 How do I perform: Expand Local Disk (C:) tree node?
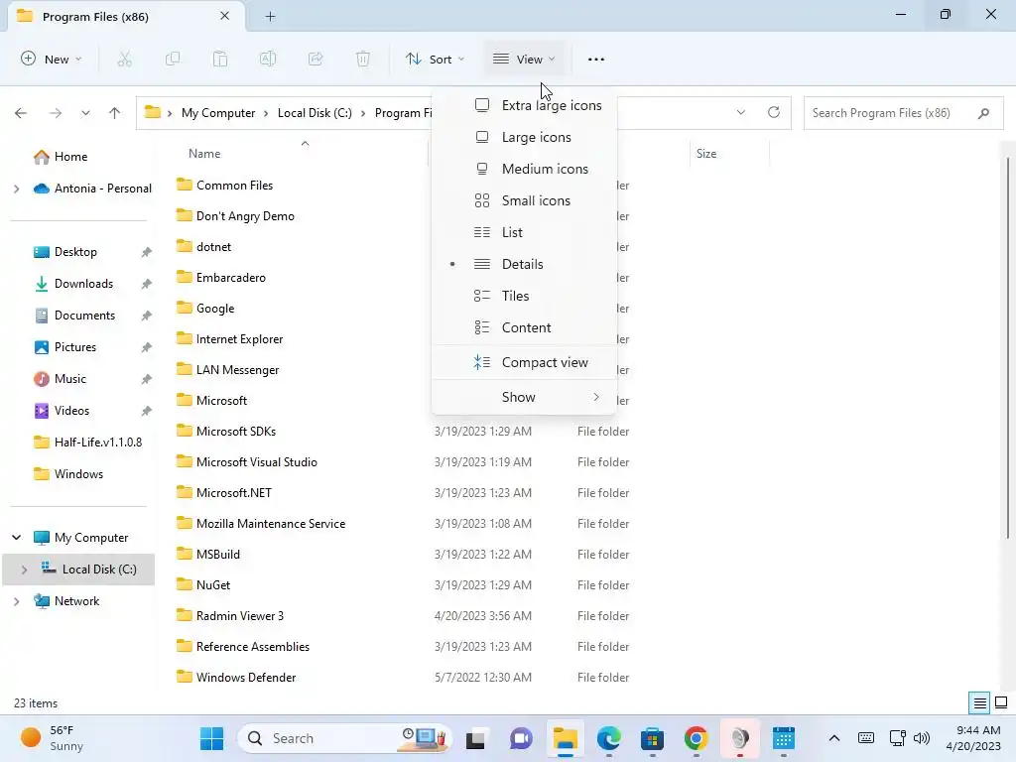pyautogui.click(x=24, y=570)
